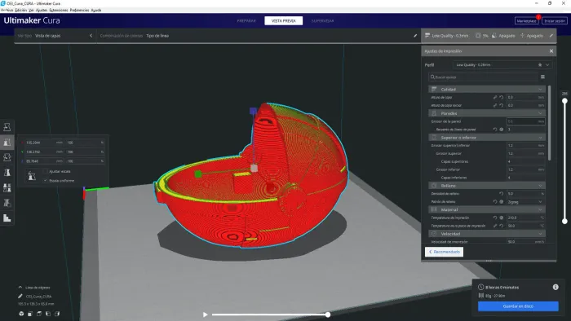Play the layer simulation
Screen dimensions: 571x321
[205, 314]
